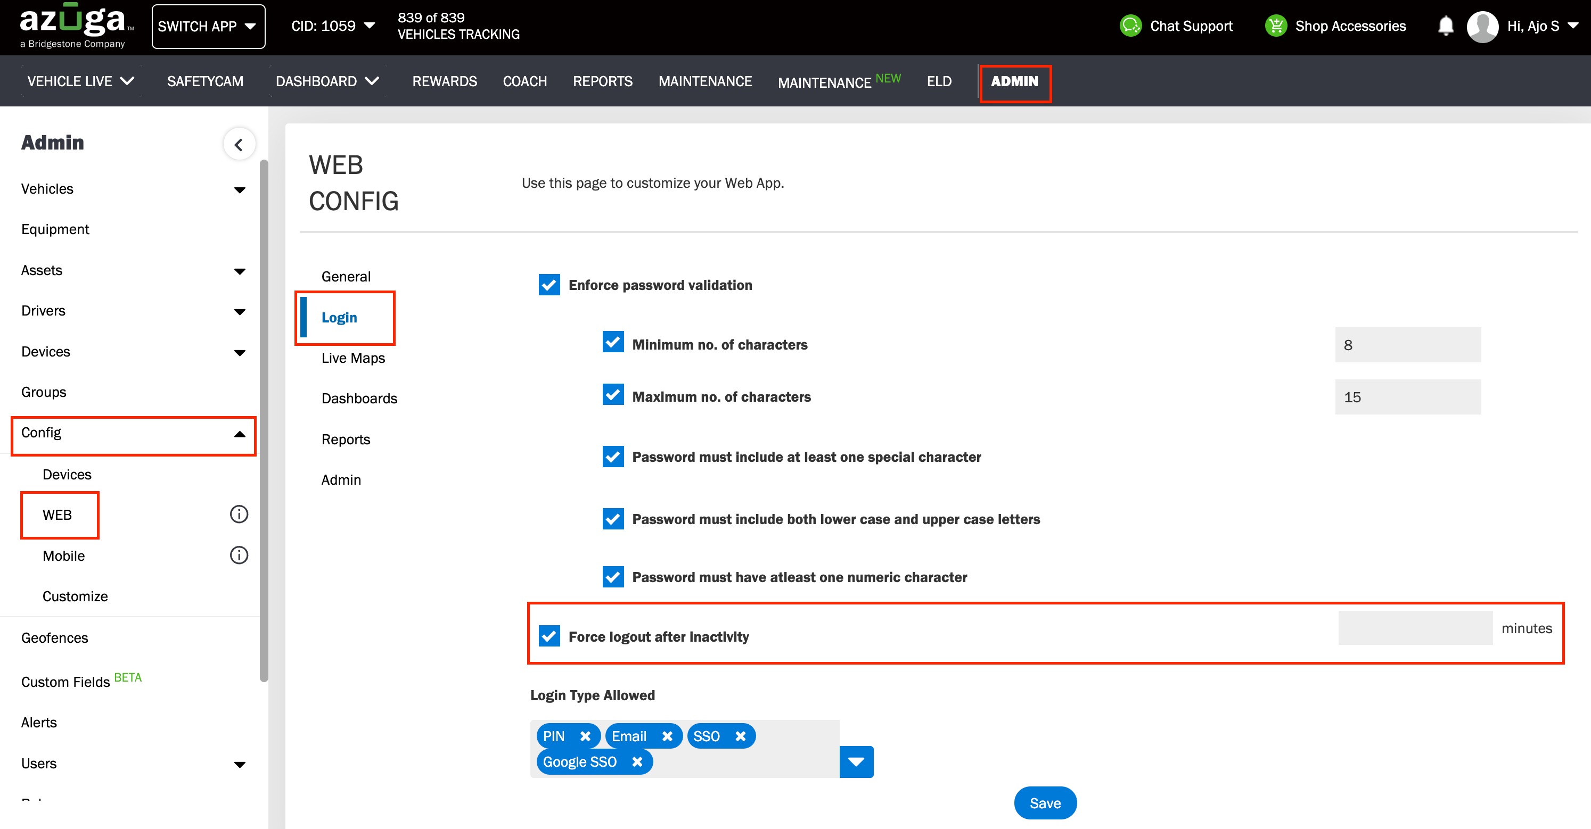Expand the Assets sidebar section
The width and height of the screenshot is (1591, 829).
tap(240, 271)
